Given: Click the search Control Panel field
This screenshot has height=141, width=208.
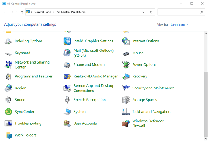Looking at the screenshot, I should tap(181, 12).
